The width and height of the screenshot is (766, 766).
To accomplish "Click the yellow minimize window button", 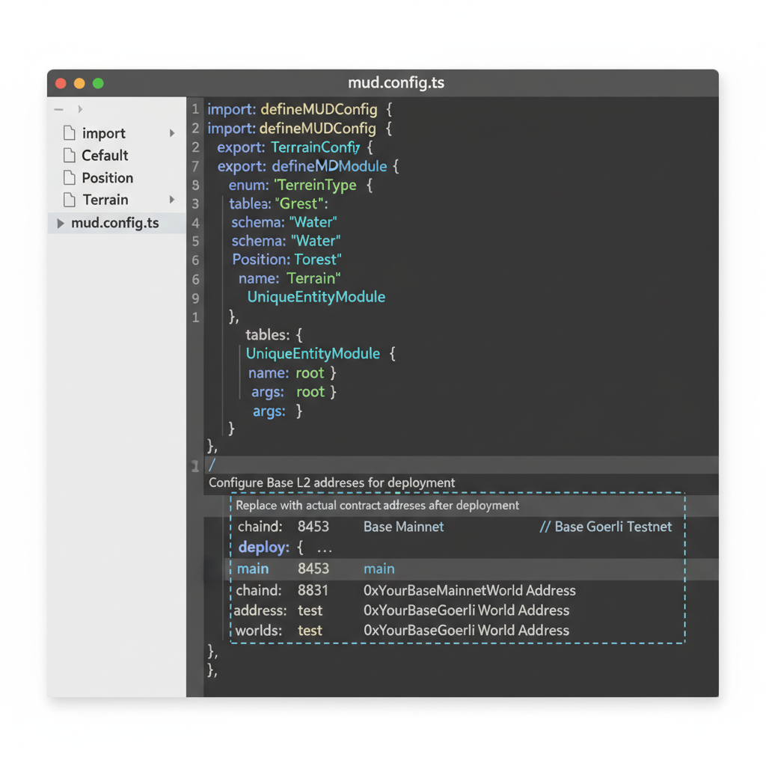I will click(79, 83).
